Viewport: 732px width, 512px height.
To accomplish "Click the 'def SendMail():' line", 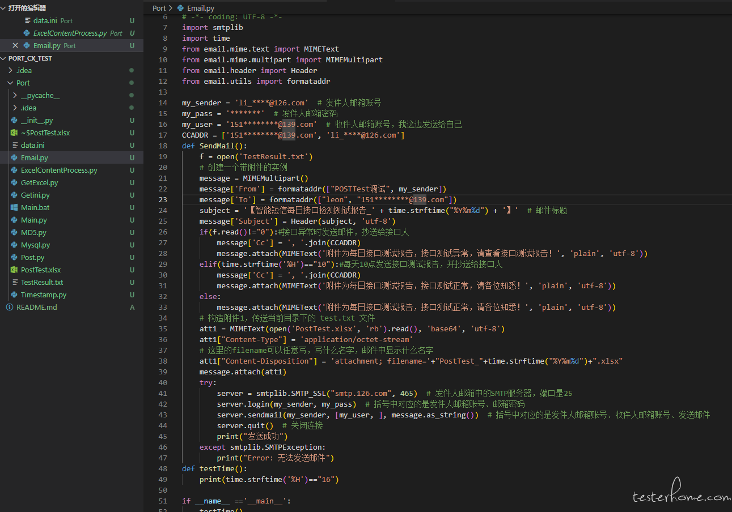I will click(x=214, y=146).
